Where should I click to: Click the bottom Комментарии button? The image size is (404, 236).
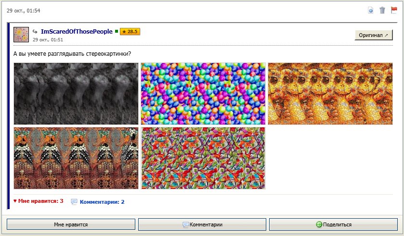click(202, 224)
